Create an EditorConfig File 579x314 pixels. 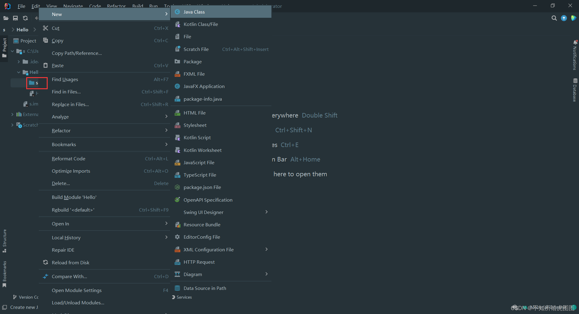[x=221, y=237]
